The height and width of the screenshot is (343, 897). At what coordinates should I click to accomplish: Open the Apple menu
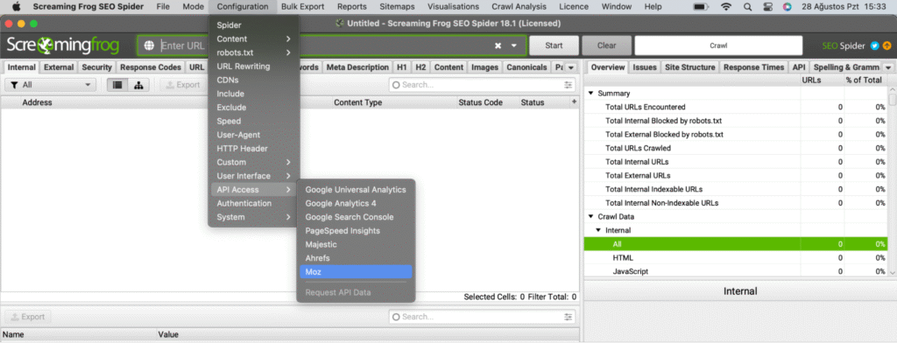(x=16, y=7)
